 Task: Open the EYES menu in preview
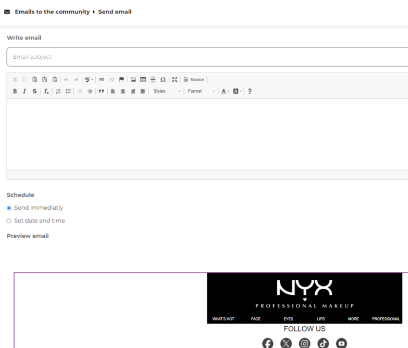click(288, 319)
